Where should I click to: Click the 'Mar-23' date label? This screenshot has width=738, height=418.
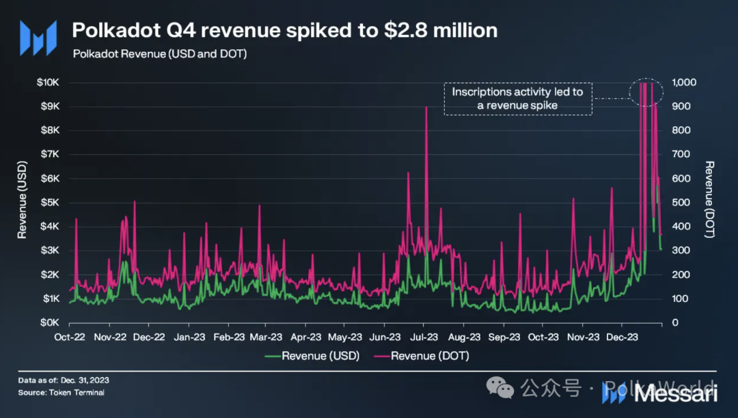266,337
